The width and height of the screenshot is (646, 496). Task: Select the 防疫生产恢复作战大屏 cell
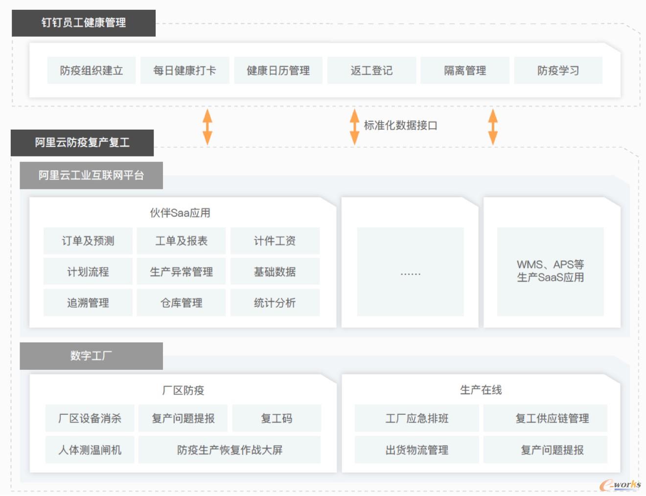click(230, 450)
